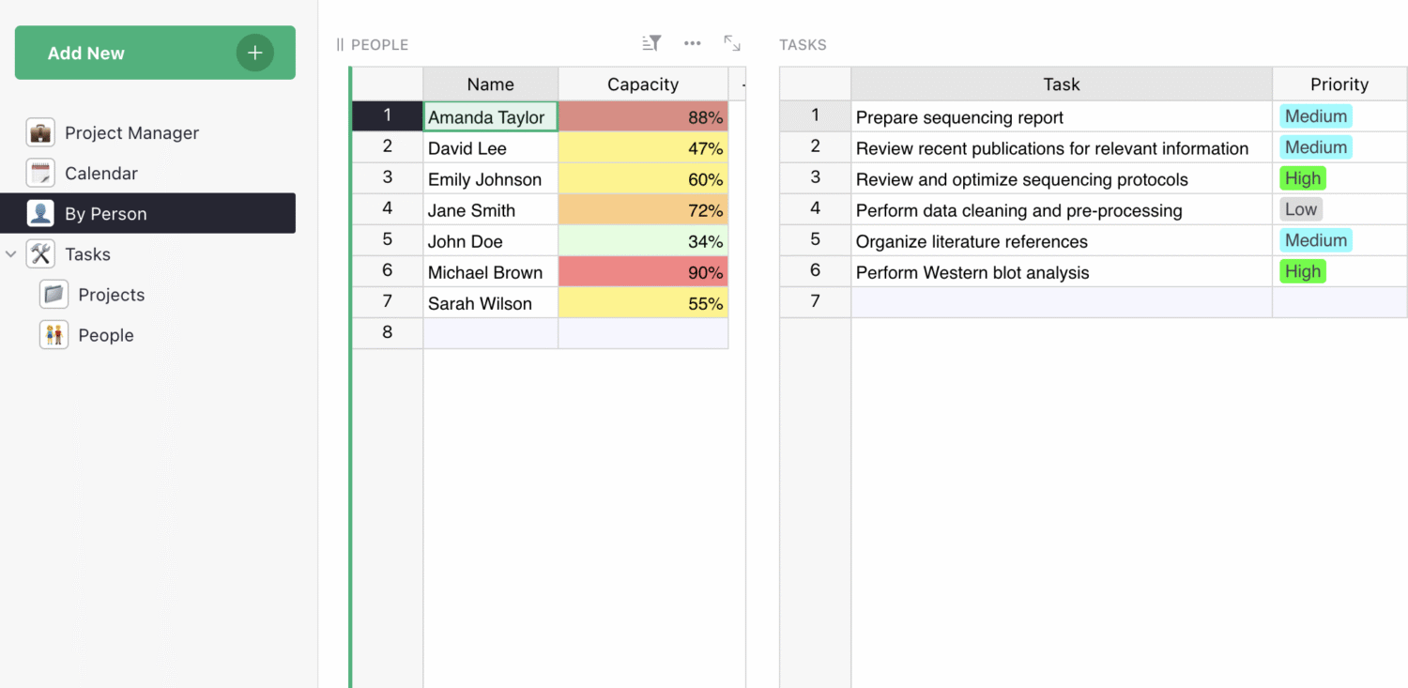The height and width of the screenshot is (688, 1408).
Task: Open the Calendar page
Action: point(100,174)
